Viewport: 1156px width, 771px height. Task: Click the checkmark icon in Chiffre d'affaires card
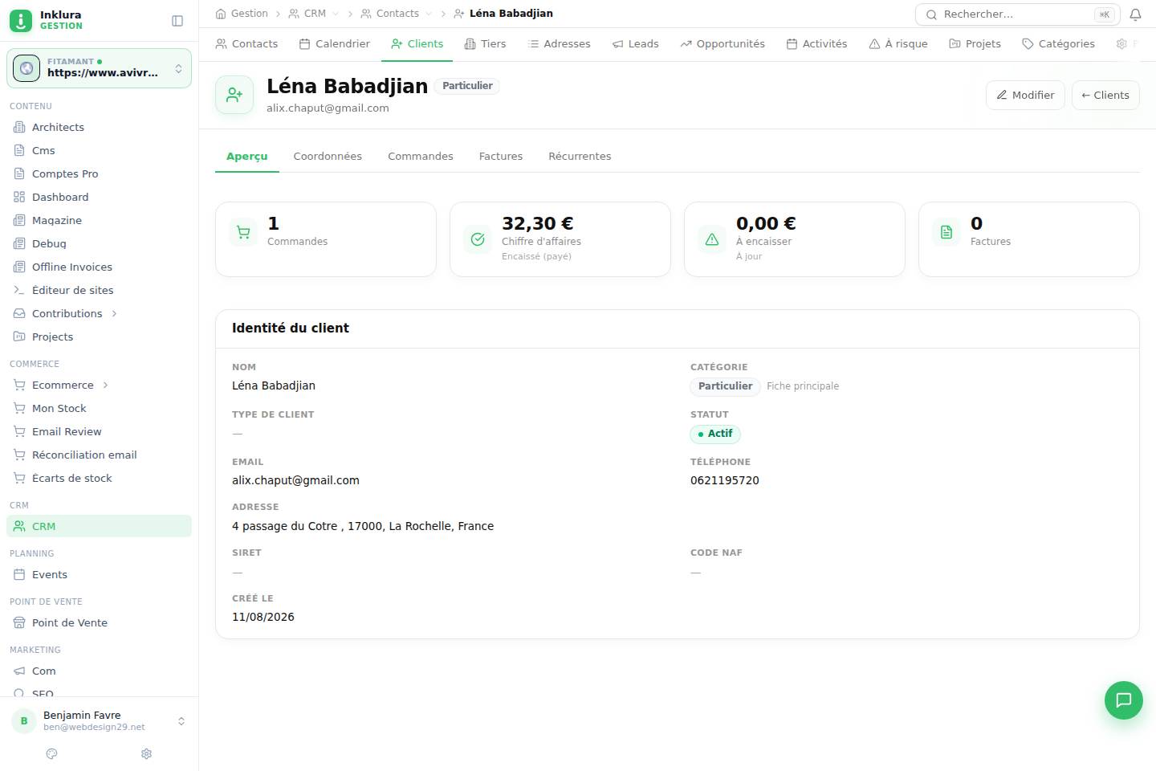(478, 239)
